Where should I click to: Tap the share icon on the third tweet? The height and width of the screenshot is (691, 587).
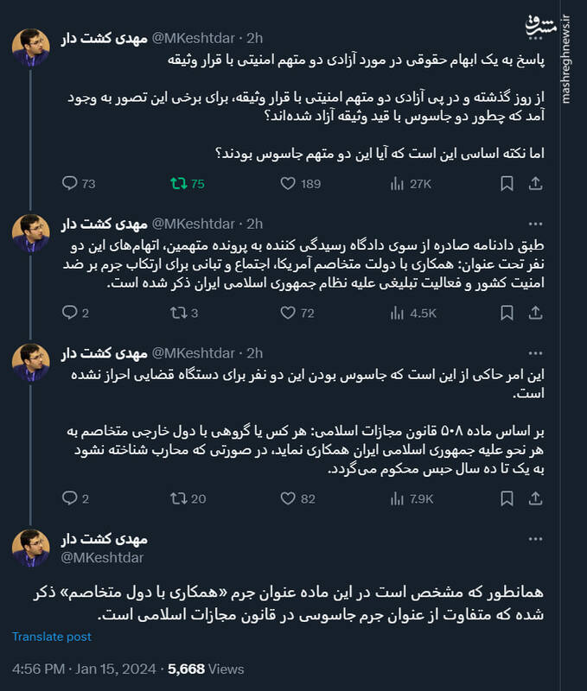point(533,498)
